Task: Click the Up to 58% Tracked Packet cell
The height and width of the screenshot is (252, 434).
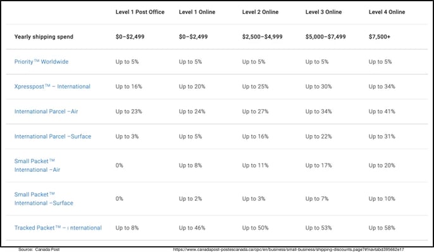Action: (x=382, y=227)
